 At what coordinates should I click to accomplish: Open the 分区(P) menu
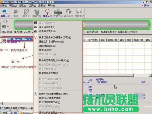[x=22, y=5]
